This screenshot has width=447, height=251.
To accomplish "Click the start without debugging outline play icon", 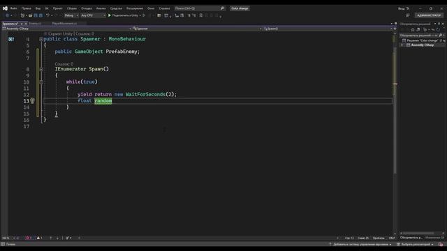I will 144,15.
